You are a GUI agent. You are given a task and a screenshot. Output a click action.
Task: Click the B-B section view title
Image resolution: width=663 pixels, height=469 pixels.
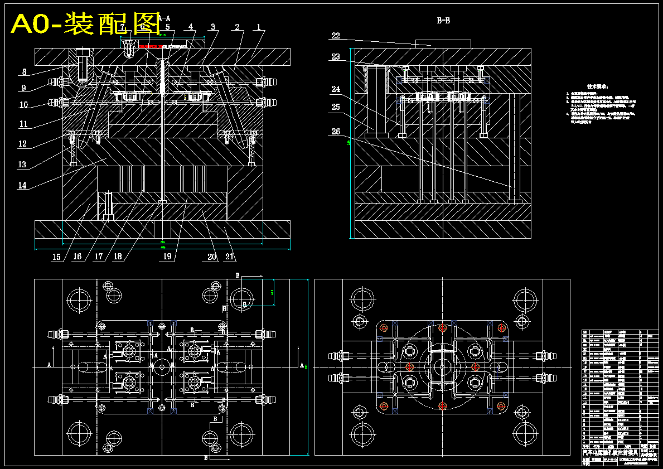tap(443, 20)
